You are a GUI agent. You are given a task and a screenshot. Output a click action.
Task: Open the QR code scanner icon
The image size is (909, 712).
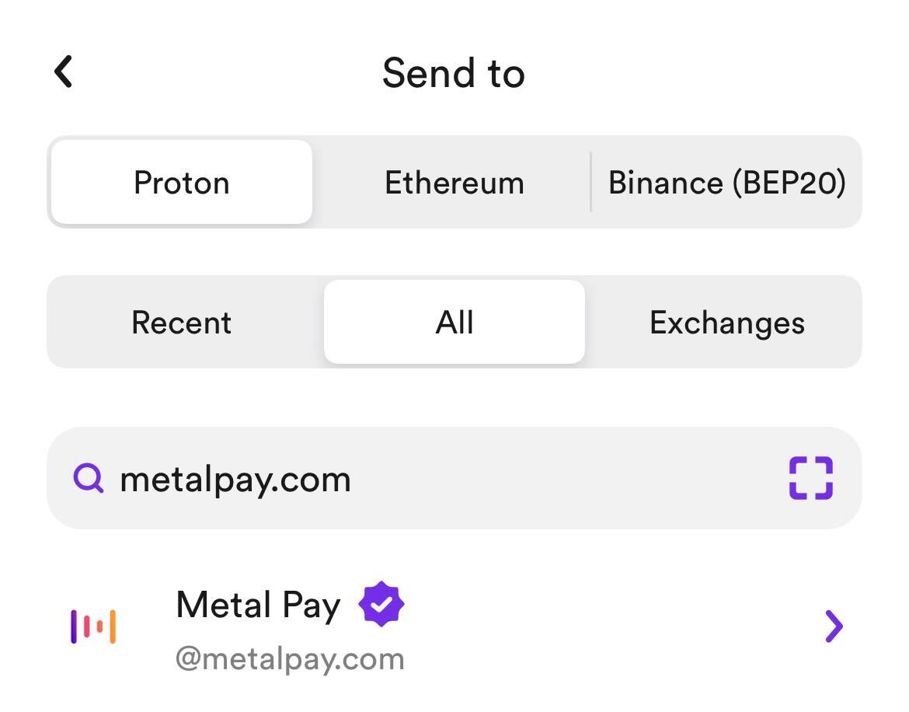[x=811, y=478]
